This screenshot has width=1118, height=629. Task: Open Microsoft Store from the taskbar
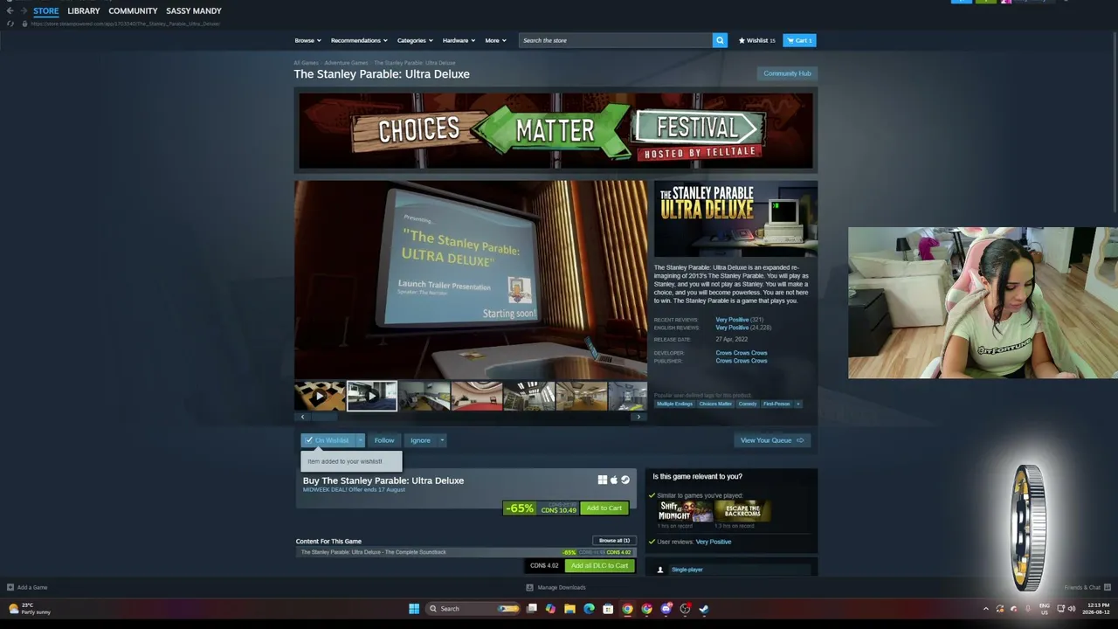pos(608,609)
